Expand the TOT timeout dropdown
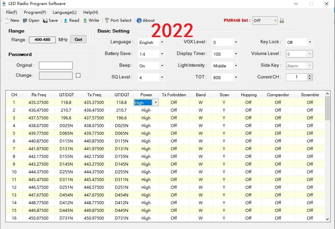The width and height of the screenshot is (335, 229). (236, 77)
